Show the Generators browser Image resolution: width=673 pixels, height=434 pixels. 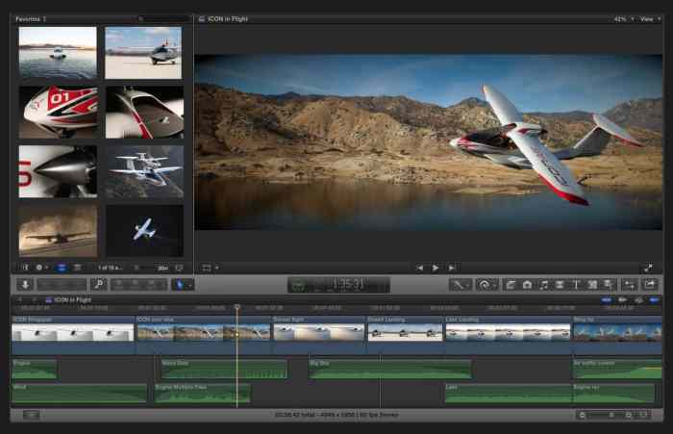592,285
